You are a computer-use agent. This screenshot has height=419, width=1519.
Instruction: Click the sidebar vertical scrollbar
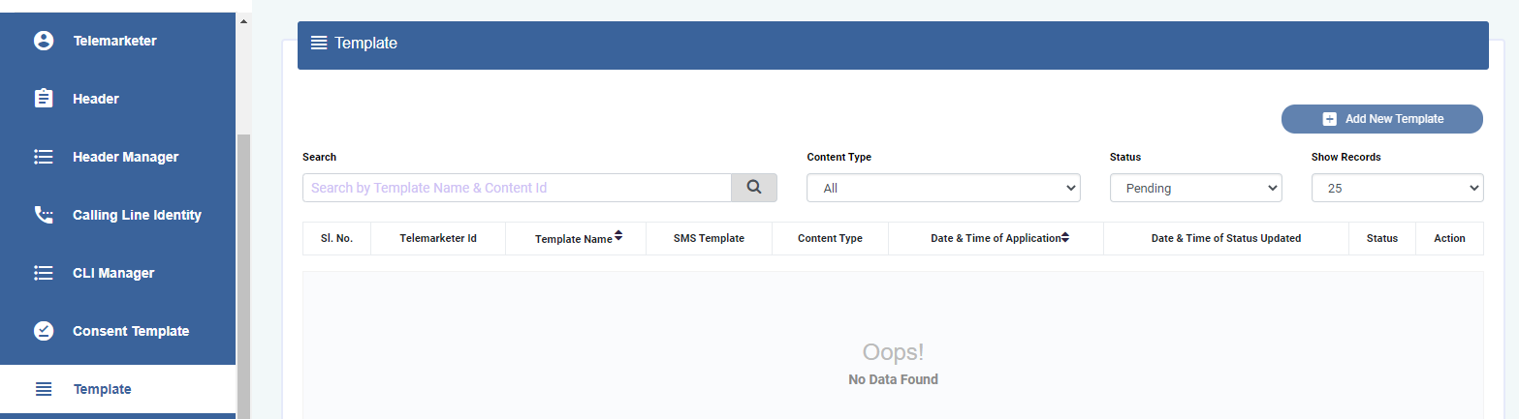click(x=243, y=276)
